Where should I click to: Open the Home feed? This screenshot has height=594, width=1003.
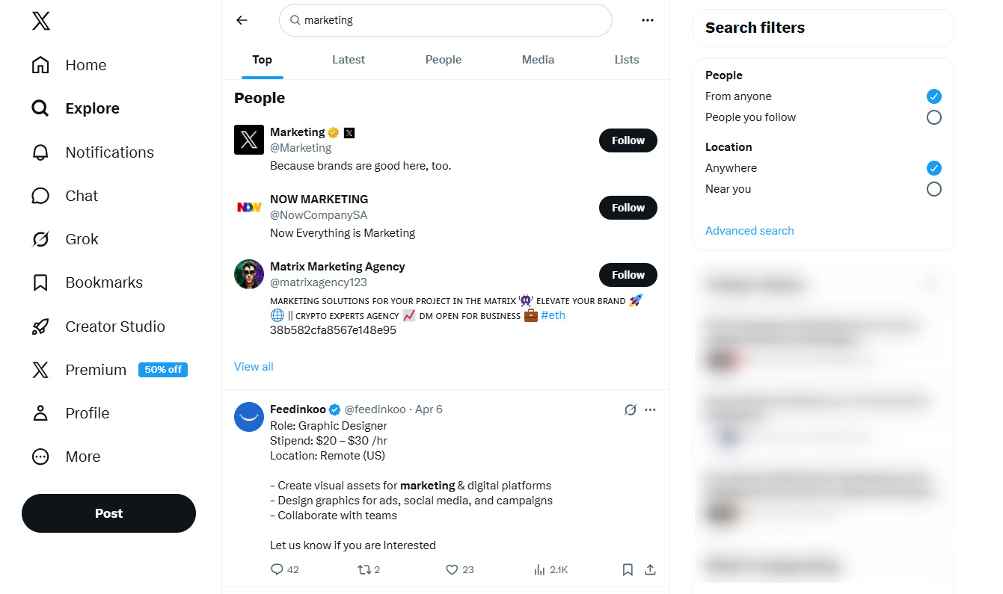pyautogui.click(x=85, y=65)
